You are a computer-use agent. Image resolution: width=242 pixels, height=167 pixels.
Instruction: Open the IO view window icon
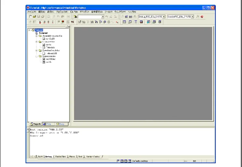(x=136, y=22)
